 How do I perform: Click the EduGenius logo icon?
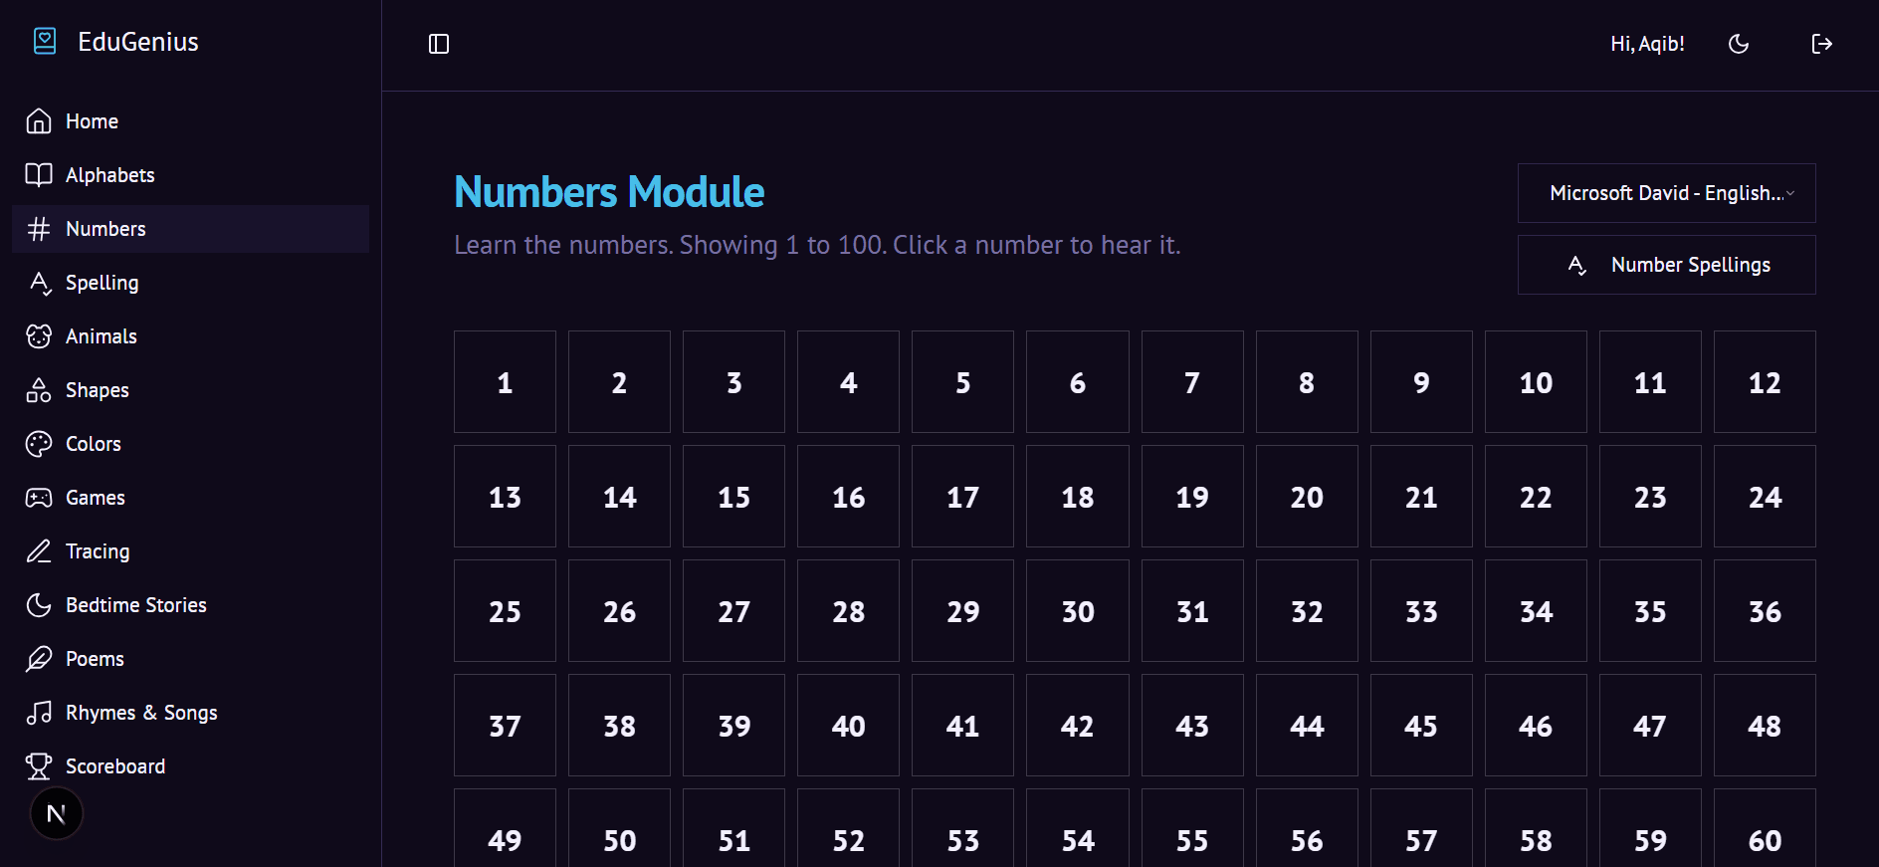[45, 41]
